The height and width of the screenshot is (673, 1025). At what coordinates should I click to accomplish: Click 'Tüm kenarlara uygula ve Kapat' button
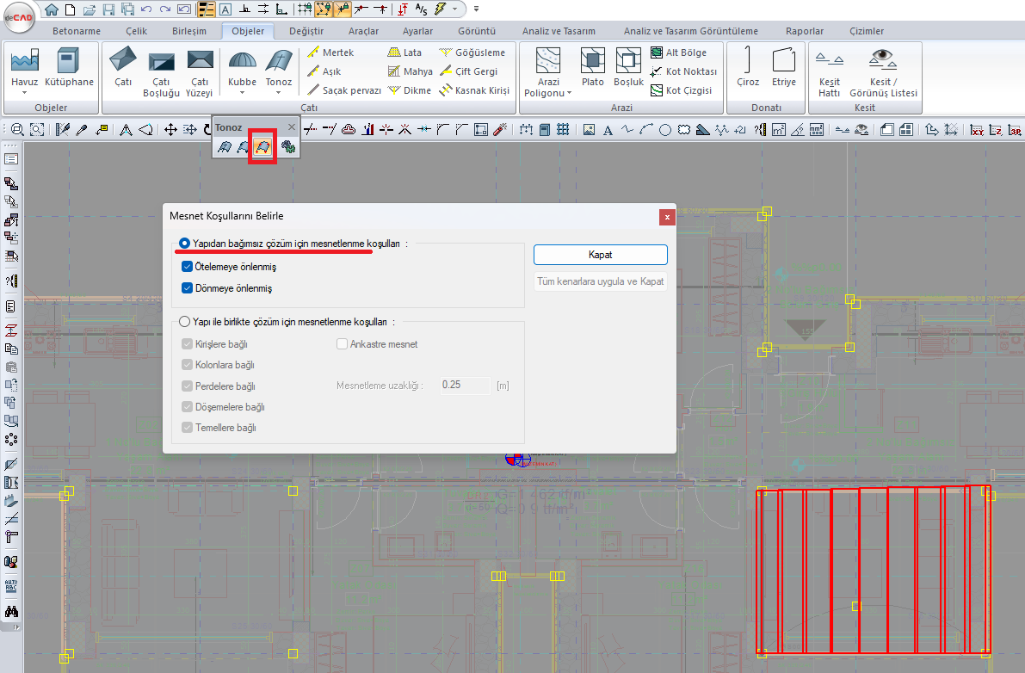pyautogui.click(x=600, y=281)
